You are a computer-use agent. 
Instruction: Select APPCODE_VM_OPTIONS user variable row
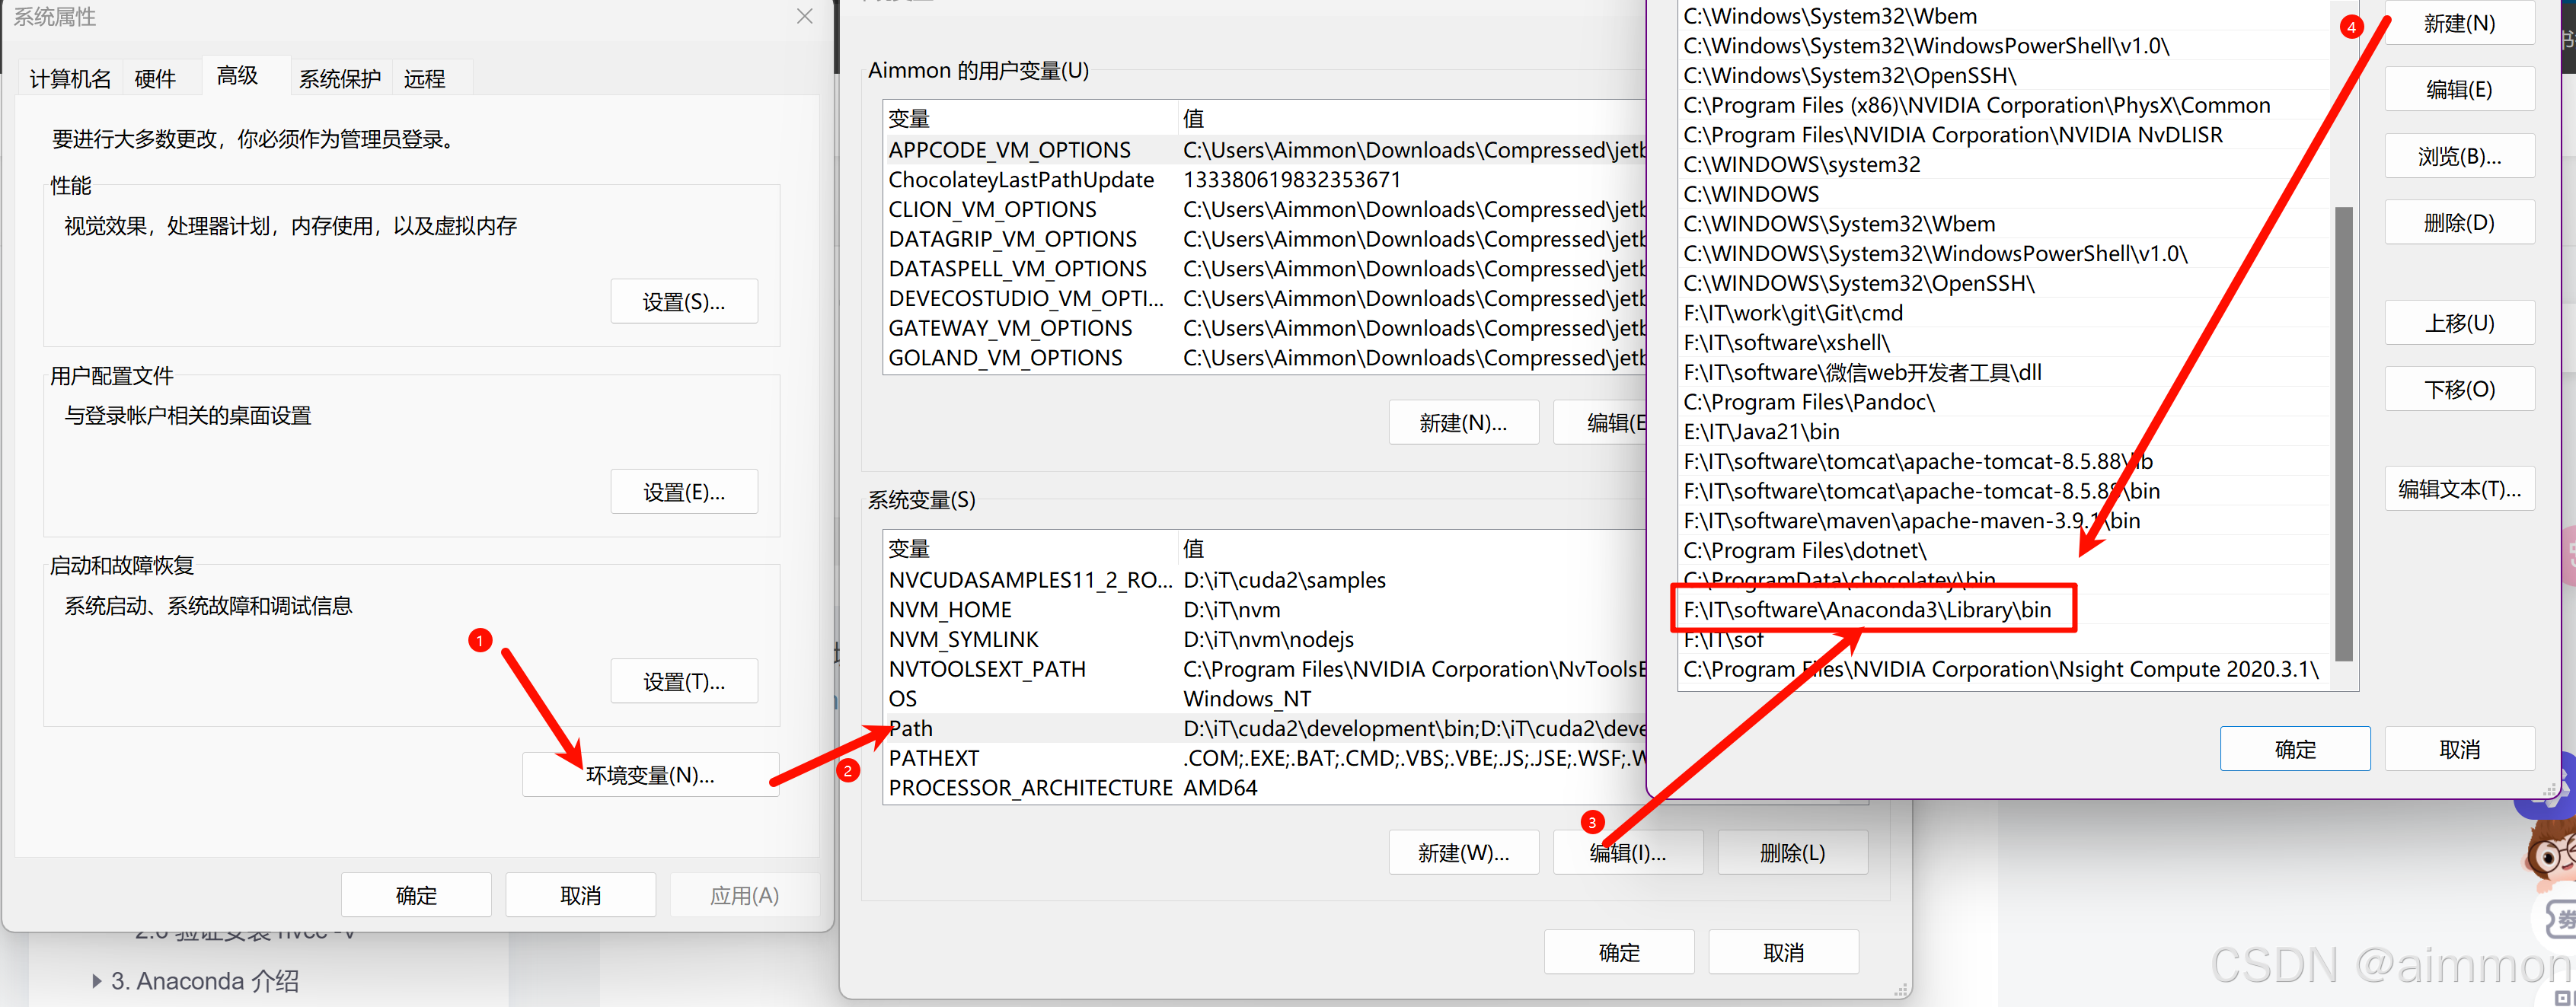1265,150
